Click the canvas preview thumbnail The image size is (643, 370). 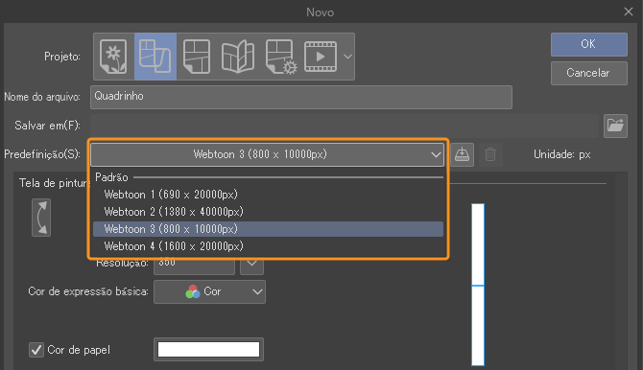[478, 285]
